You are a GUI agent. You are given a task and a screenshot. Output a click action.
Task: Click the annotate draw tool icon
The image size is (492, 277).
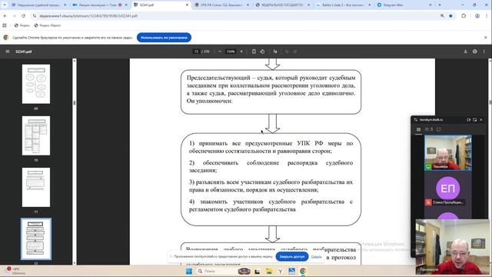pos(275,52)
